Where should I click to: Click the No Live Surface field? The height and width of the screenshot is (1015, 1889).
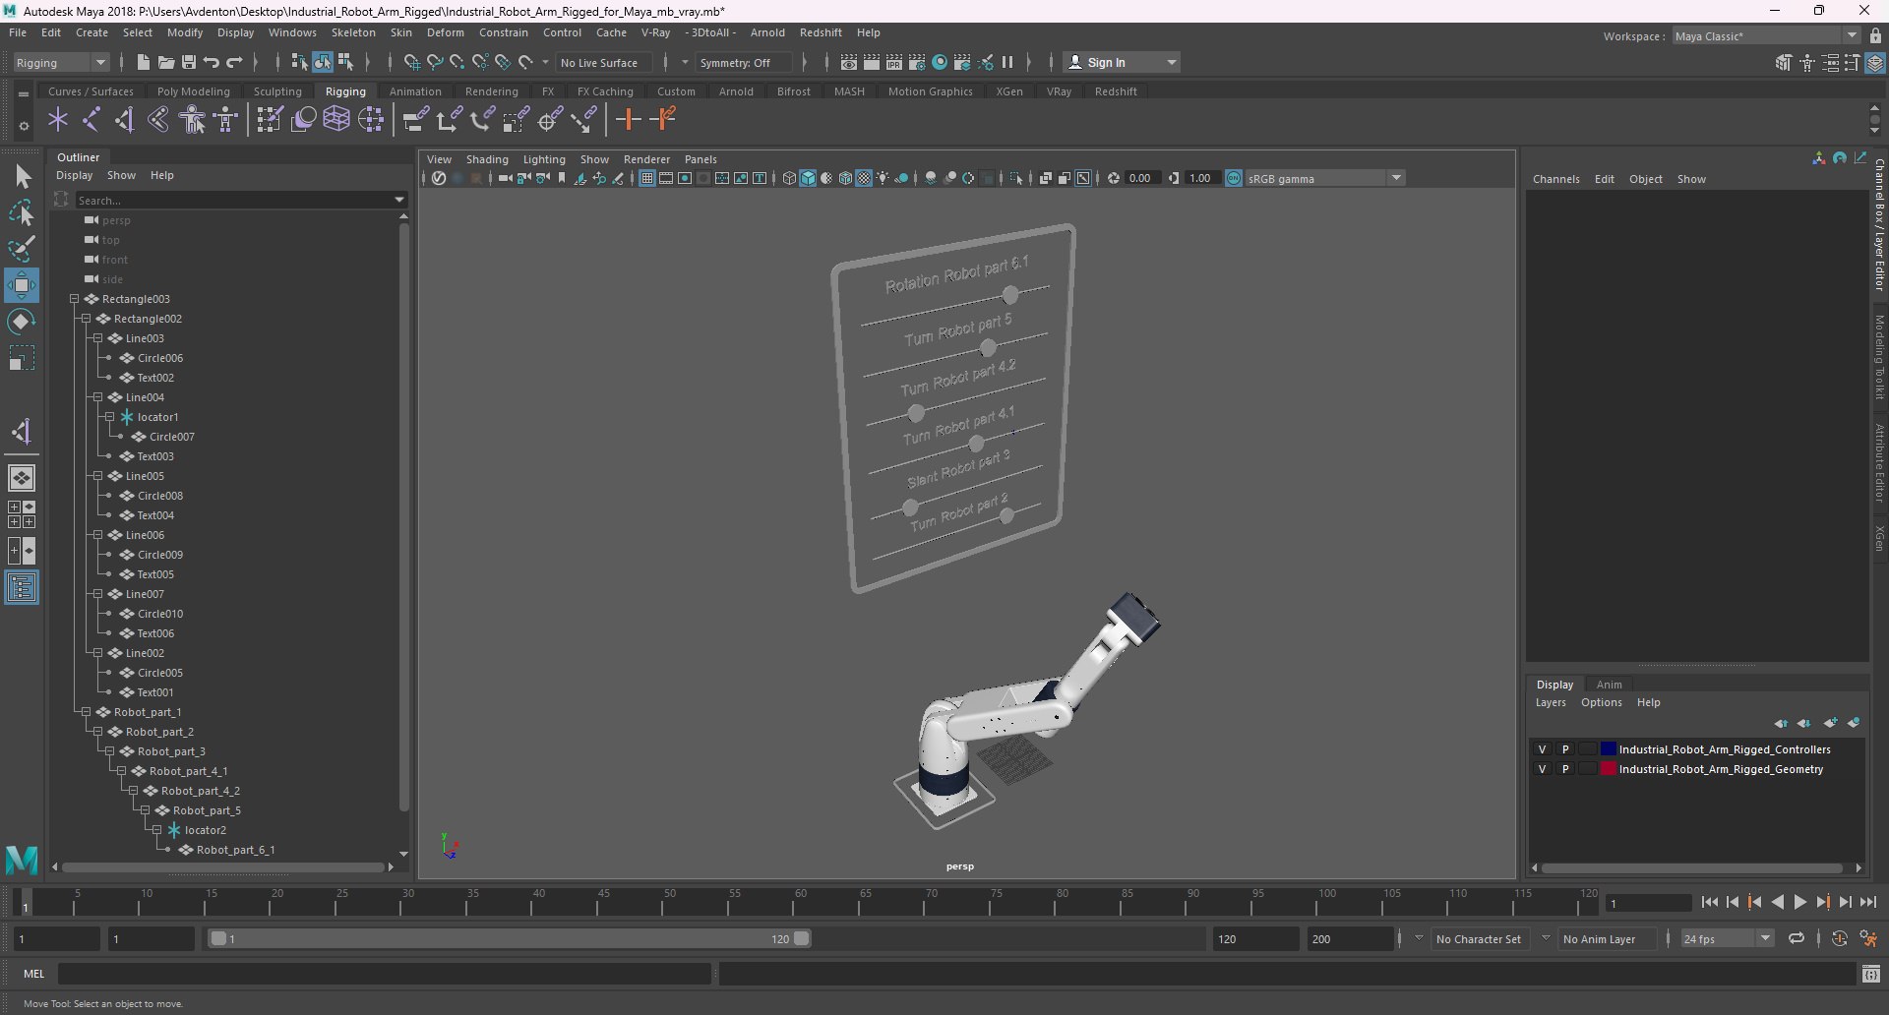pos(603,62)
